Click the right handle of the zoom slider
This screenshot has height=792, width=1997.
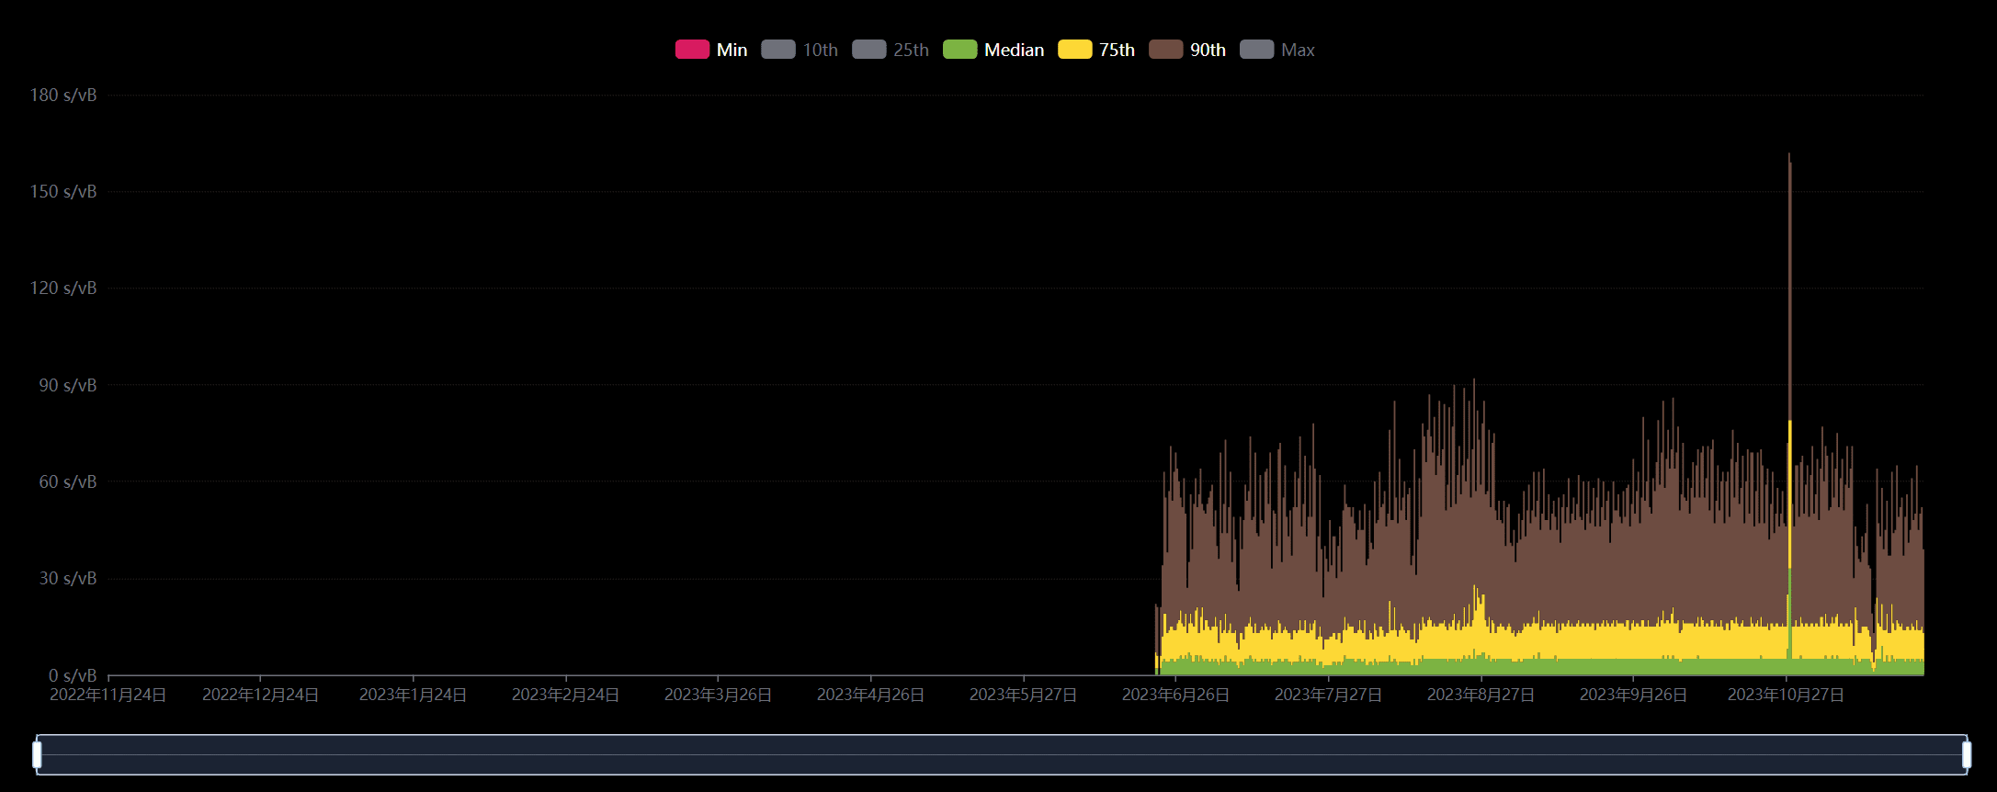tap(1966, 754)
